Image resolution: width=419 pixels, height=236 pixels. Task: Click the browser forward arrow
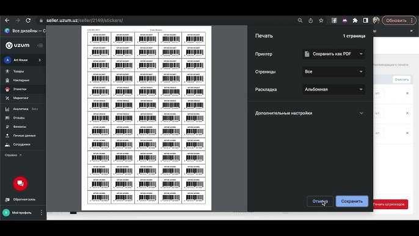18,20
